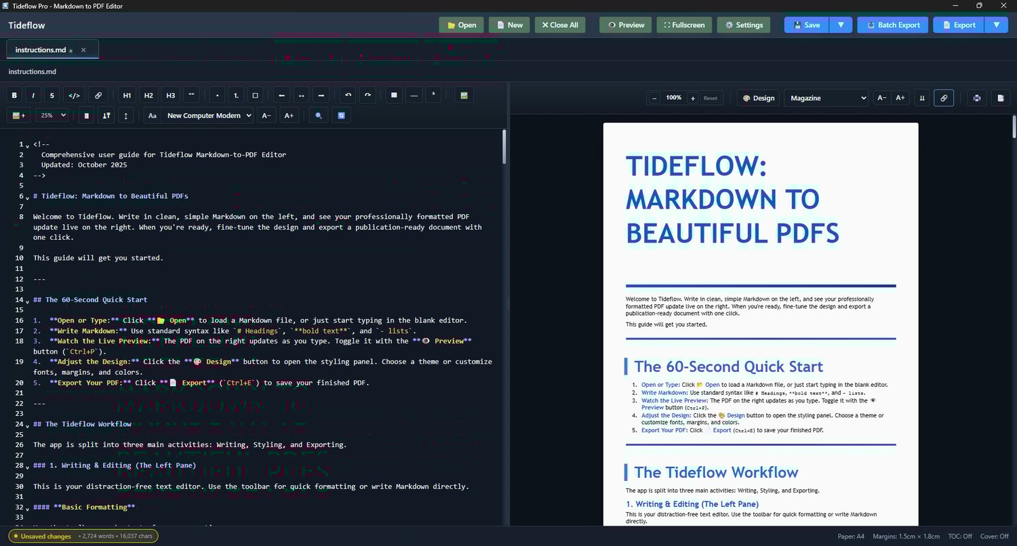Switch to the instructions.md tab
This screenshot has width=1017, height=546.
click(41, 49)
